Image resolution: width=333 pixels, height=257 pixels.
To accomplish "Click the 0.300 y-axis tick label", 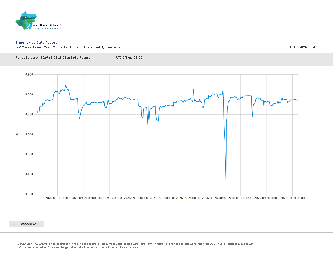I will [29, 194].
